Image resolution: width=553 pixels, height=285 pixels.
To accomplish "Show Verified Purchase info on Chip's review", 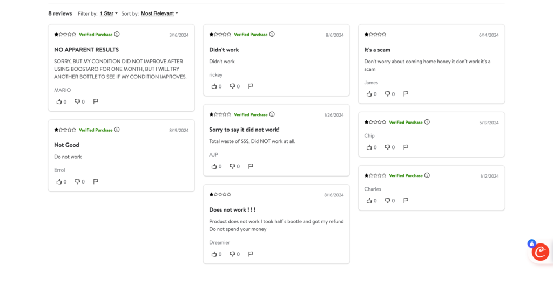I will (x=427, y=122).
